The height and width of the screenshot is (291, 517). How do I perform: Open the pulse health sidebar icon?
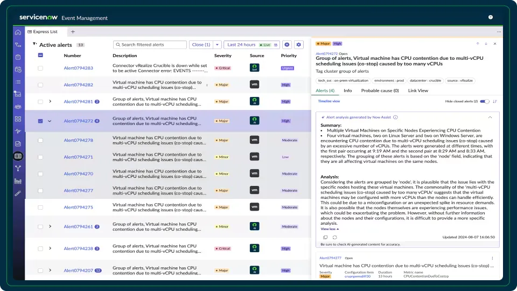tap(18, 131)
